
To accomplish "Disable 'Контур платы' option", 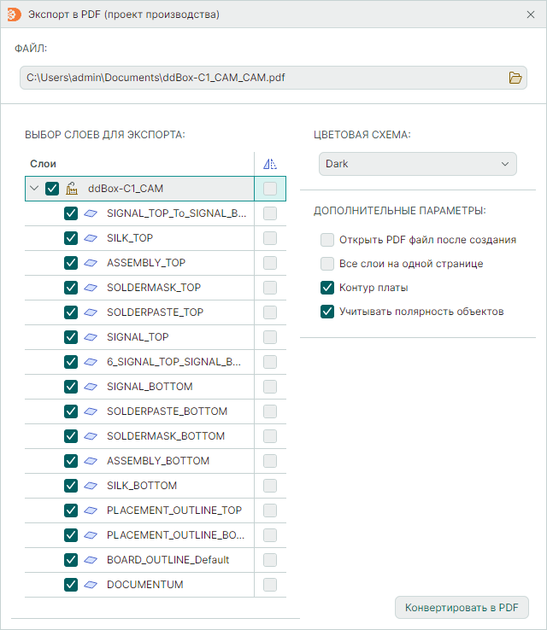I will point(327,288).
